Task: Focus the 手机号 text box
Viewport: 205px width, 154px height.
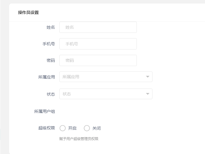Action: point(98,44)
